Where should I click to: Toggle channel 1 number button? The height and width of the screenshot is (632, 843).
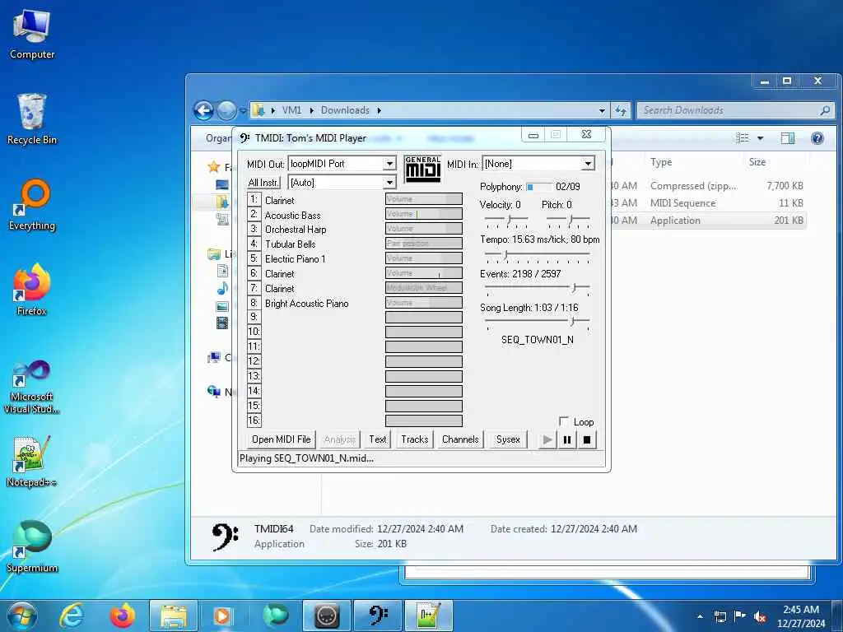click(254, 199)
